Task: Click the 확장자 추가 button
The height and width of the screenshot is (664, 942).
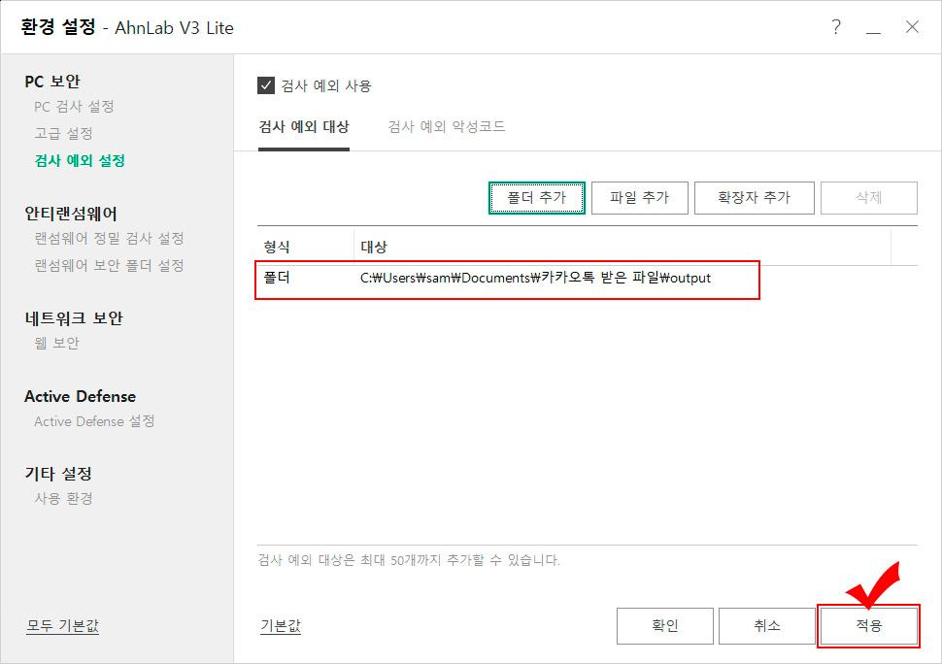Action: tap(754, 197)
